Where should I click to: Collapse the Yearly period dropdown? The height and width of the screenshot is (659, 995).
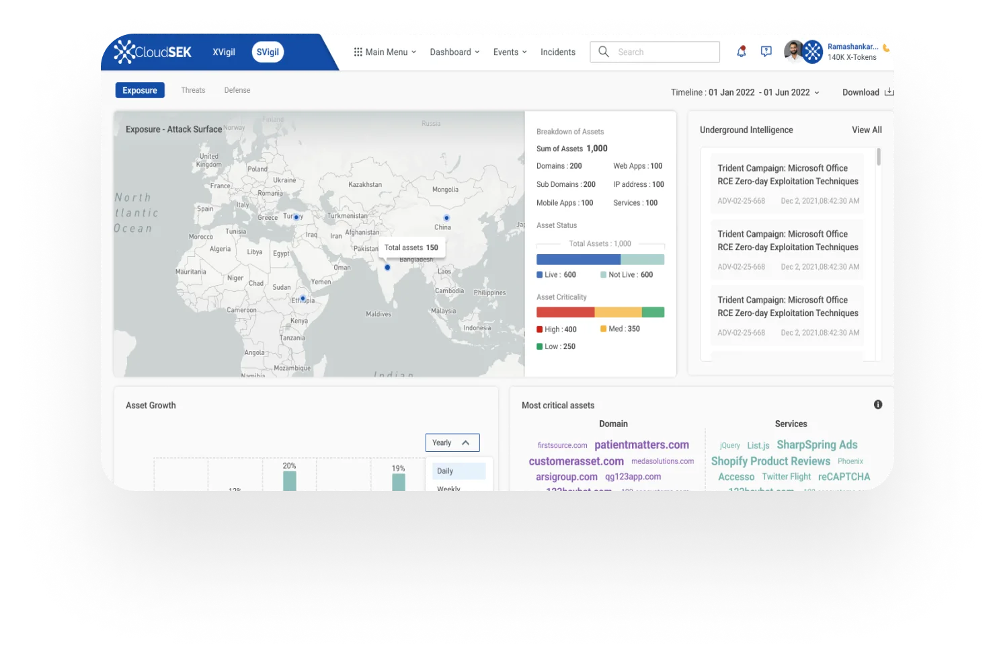(x=452, y=442)
